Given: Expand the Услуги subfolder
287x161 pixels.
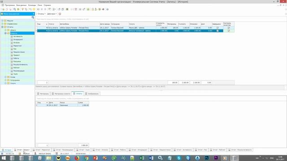Looking at the screenshot, I should point(5,83).
